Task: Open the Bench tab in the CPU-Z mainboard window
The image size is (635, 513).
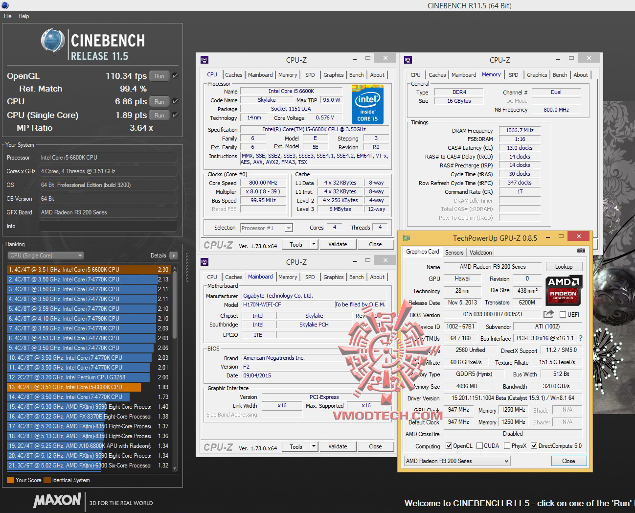Action: [x=356, y=277]
